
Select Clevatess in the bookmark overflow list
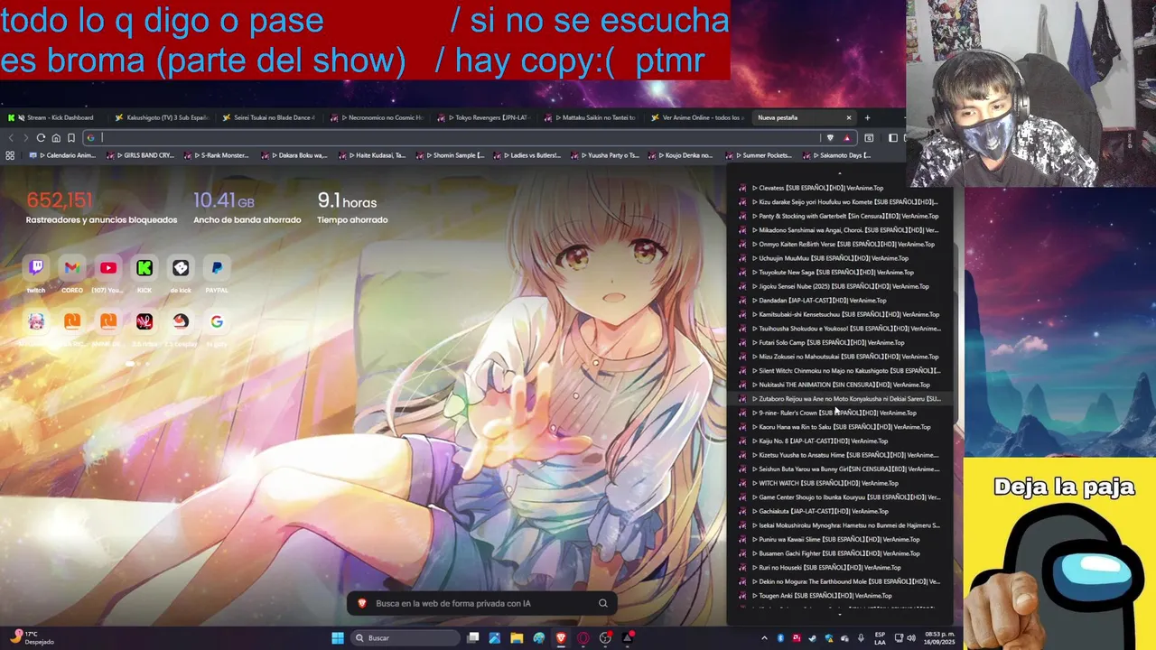coord(840,188)
